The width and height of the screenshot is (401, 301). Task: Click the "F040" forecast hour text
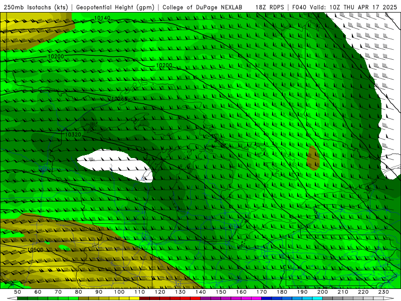tap(299, 8)
